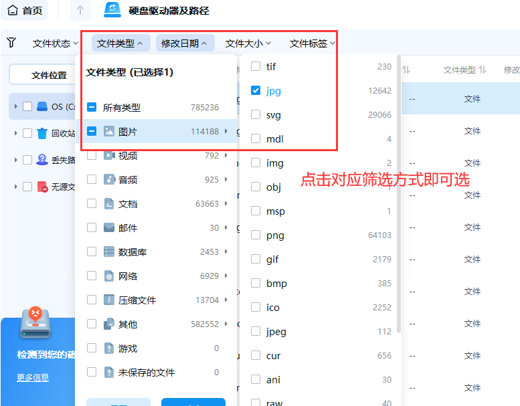Click the 压缩文件 archive category icon

(109, 300)
